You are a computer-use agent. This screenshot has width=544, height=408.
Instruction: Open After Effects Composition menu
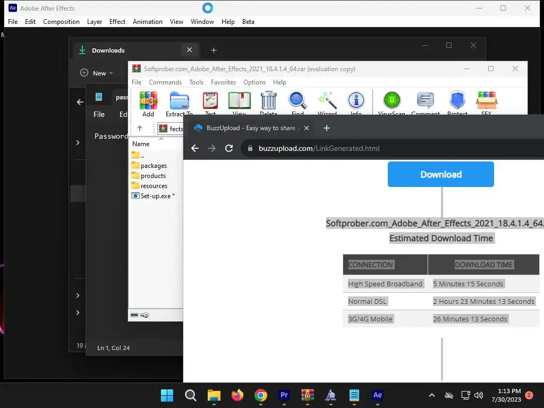[62, 21]
